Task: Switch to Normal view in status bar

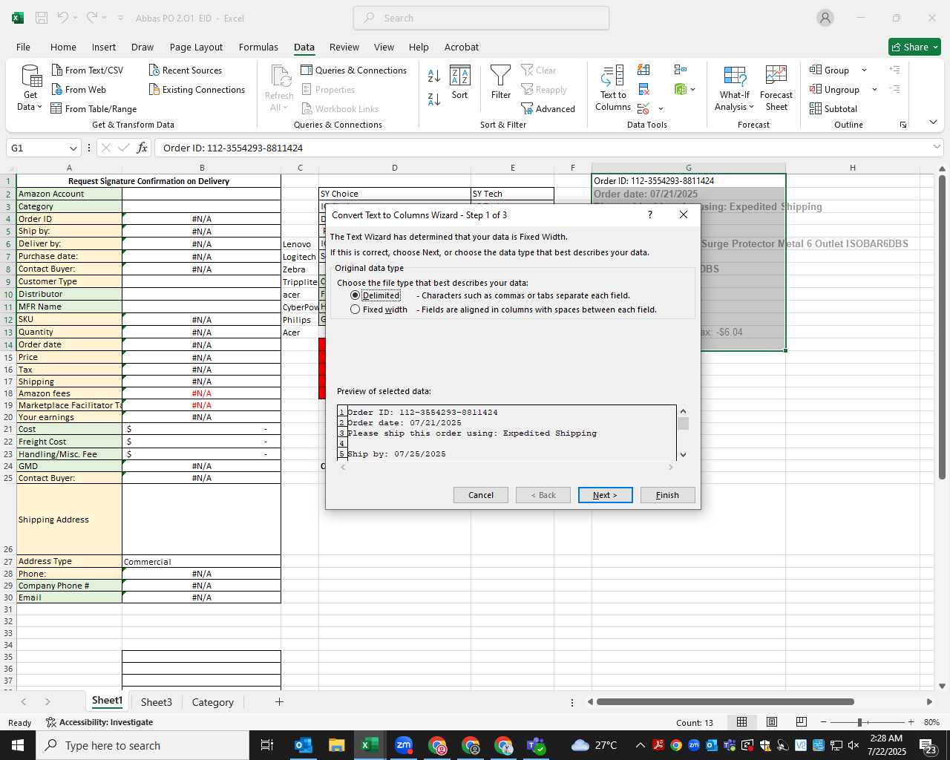Action: click(741, 722)
